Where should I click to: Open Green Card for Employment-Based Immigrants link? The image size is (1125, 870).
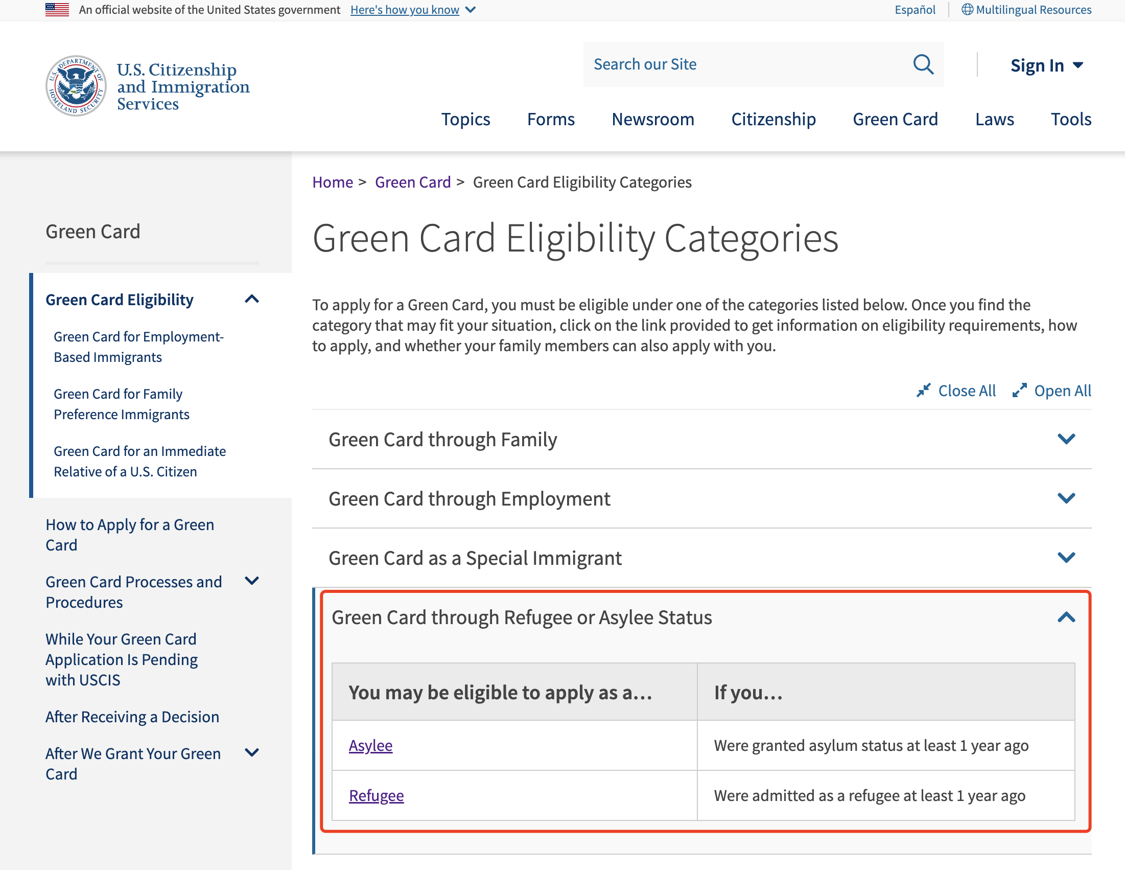138,347
